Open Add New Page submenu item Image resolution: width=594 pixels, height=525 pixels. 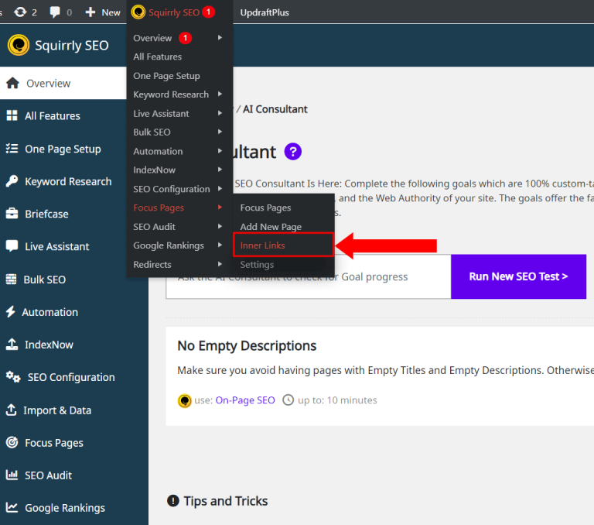point(271,227)
